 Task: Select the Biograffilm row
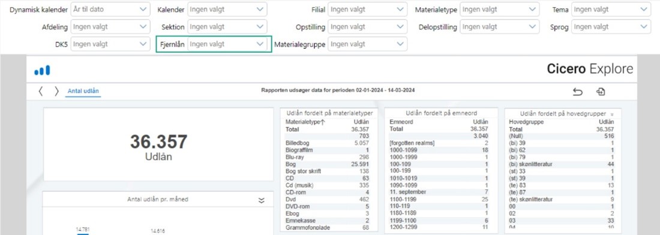[x=327, y=150]
